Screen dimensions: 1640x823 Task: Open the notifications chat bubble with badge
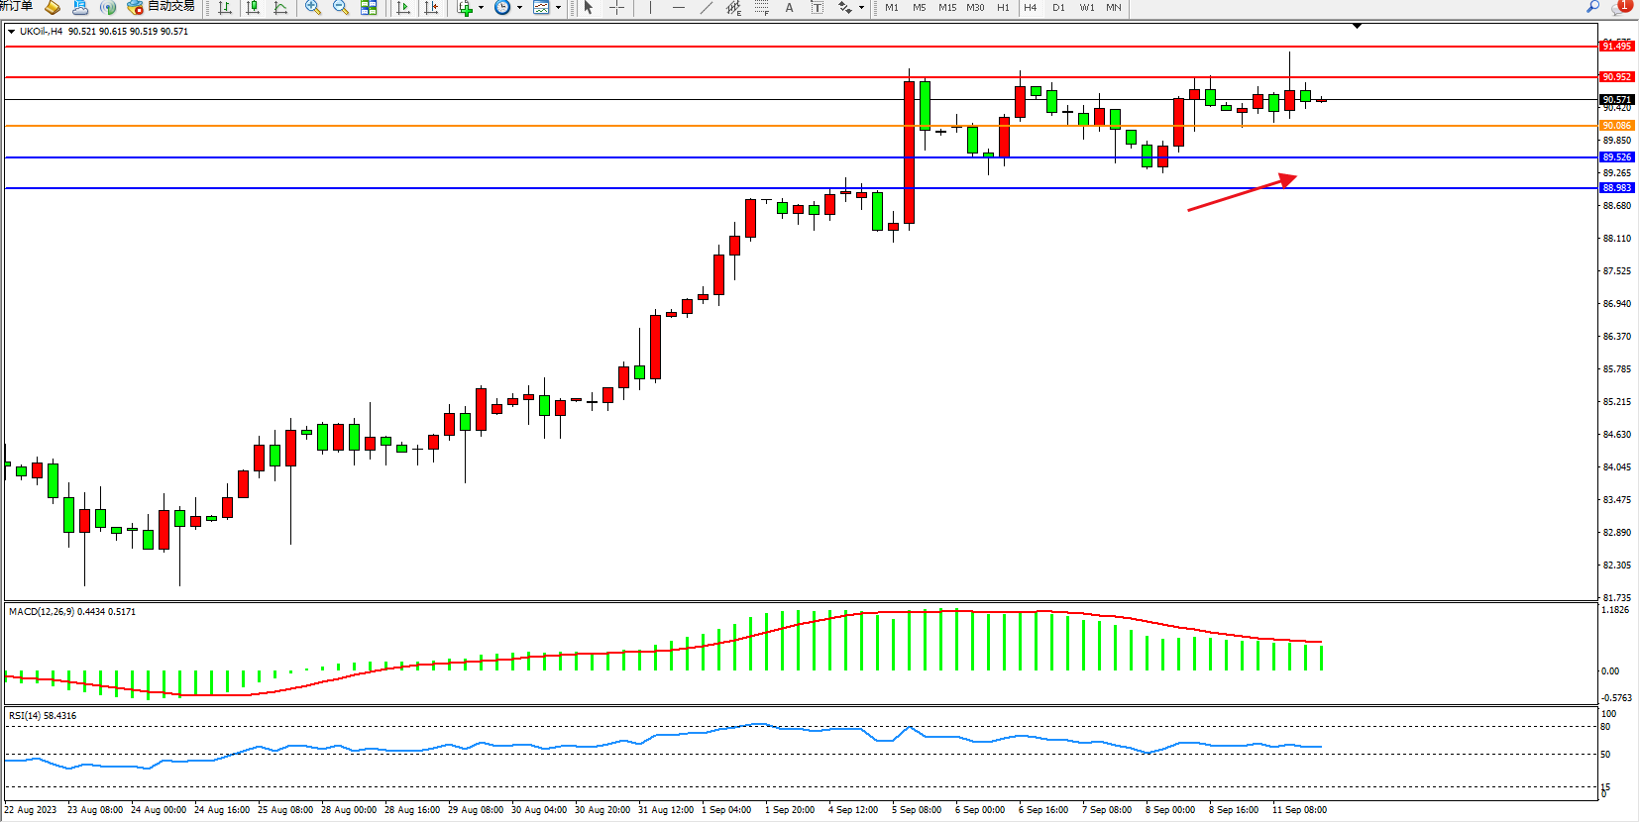click(x=1620, y=7)
